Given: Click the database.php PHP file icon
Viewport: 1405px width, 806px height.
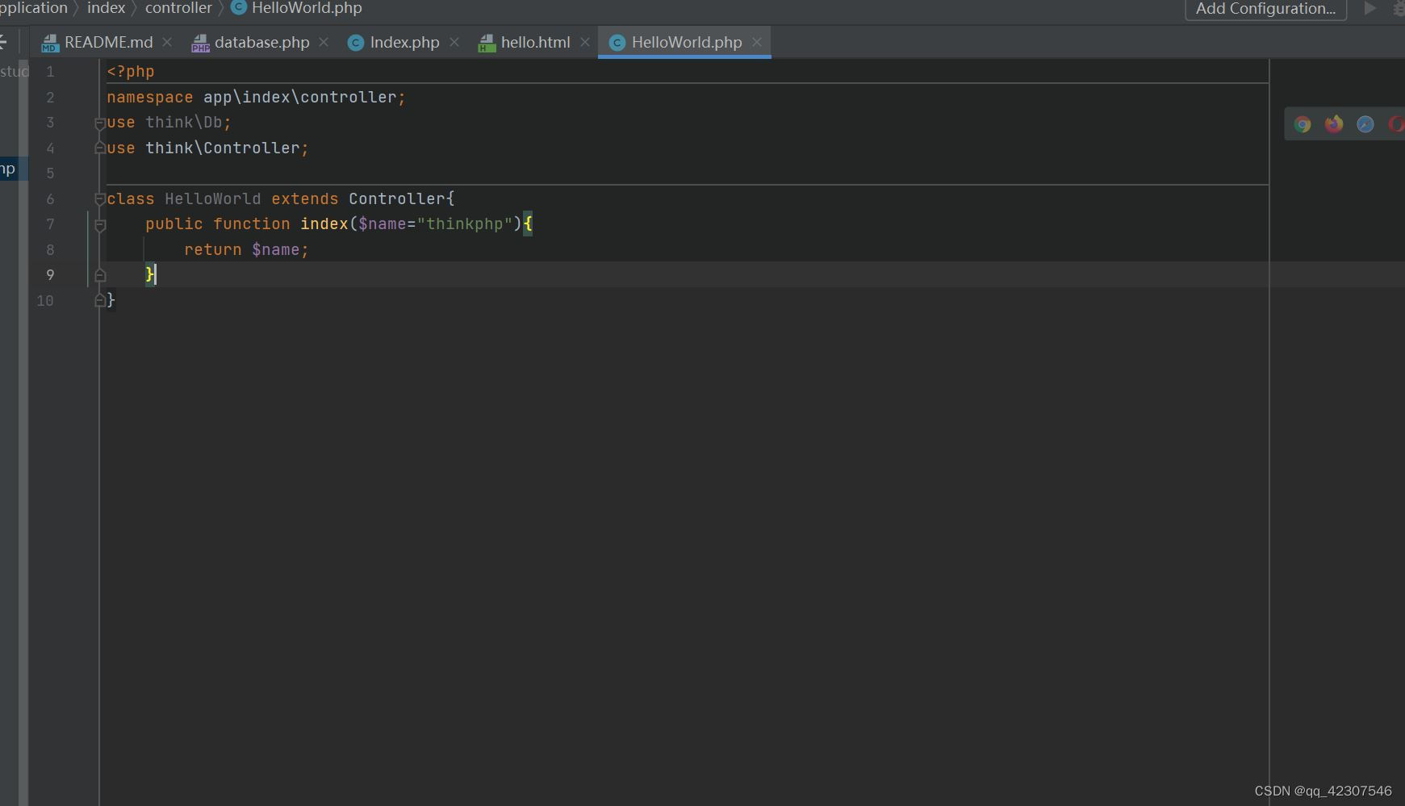Looking at the screenshot, I should point(200,43).
